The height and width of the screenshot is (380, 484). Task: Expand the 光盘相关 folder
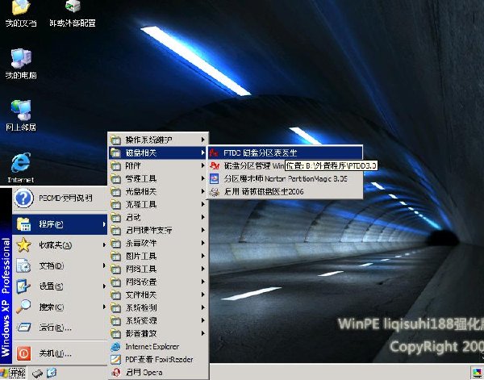point(158,192)
